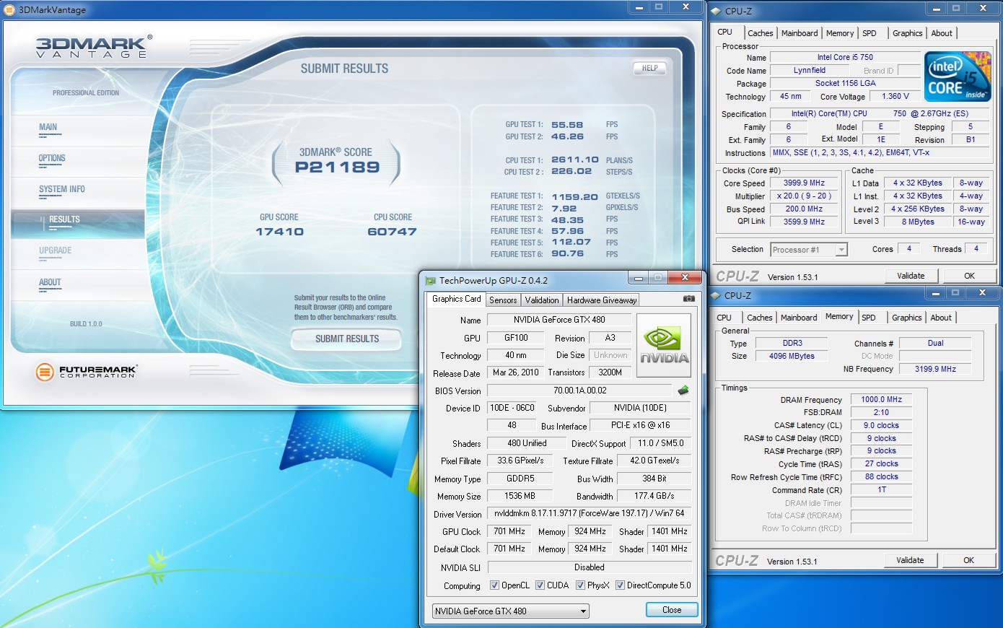Click the GPU-Z title bar app icon
1003x628 pixels.
point(431,281)
